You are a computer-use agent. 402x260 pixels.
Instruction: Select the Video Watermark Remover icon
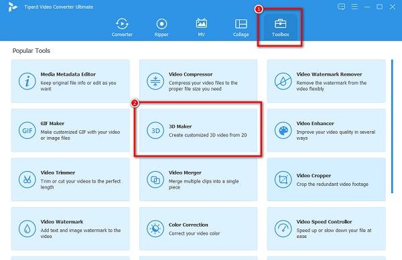pos(283,82)
